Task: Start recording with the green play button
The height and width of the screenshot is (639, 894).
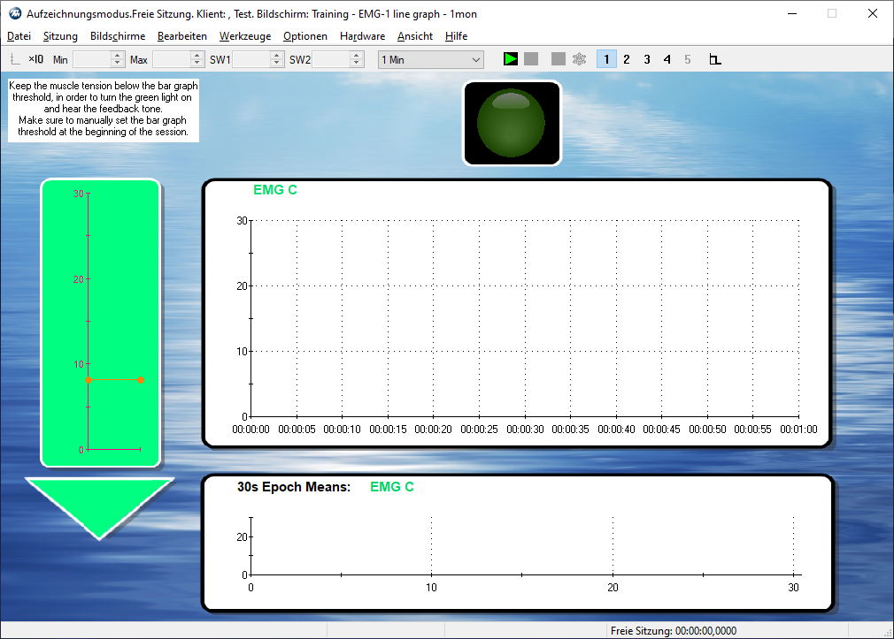Action: click(510, 59)
